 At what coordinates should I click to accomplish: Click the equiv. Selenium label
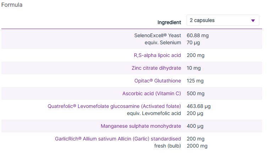pyautogui.click(x=163, y=42)
